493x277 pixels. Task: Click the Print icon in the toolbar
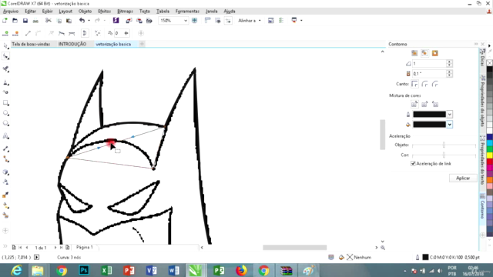tap(35, 21)
